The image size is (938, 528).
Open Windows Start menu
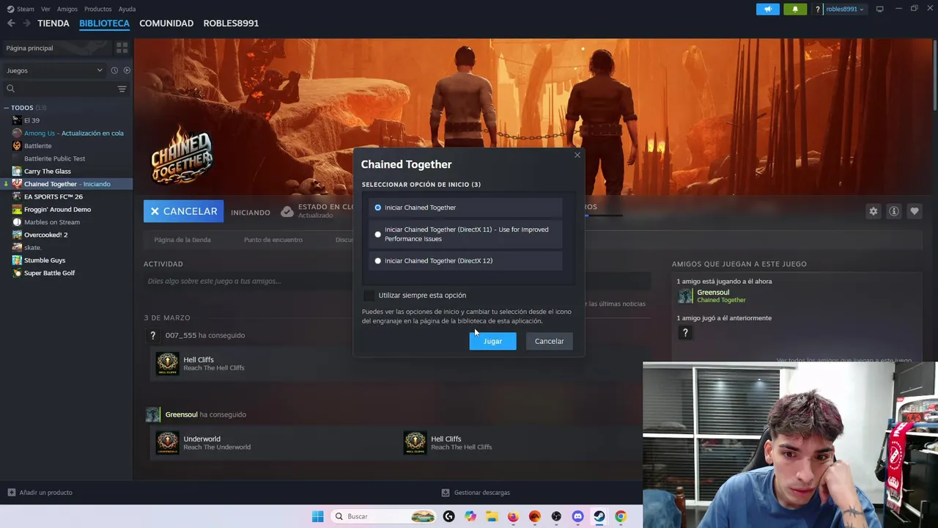[x=317, y=516]
